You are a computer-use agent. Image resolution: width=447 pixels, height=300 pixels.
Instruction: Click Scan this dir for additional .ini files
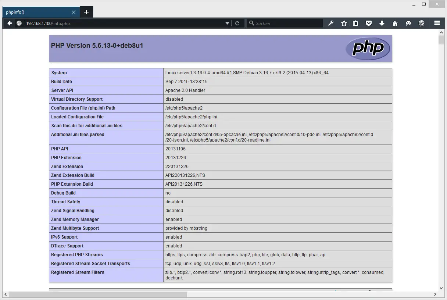tap(87, 126)
